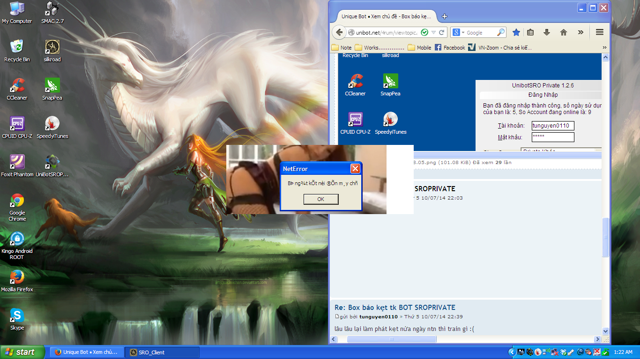Reload the current Firefox page

pos(441,32)
